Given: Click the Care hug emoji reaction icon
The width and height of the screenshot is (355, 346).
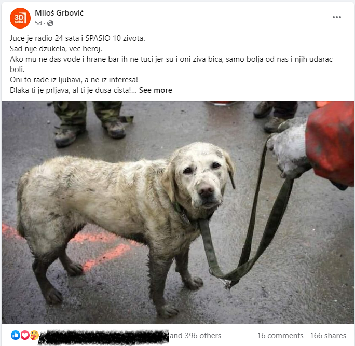Looking at the screenshot, I should tap(34, 335).
